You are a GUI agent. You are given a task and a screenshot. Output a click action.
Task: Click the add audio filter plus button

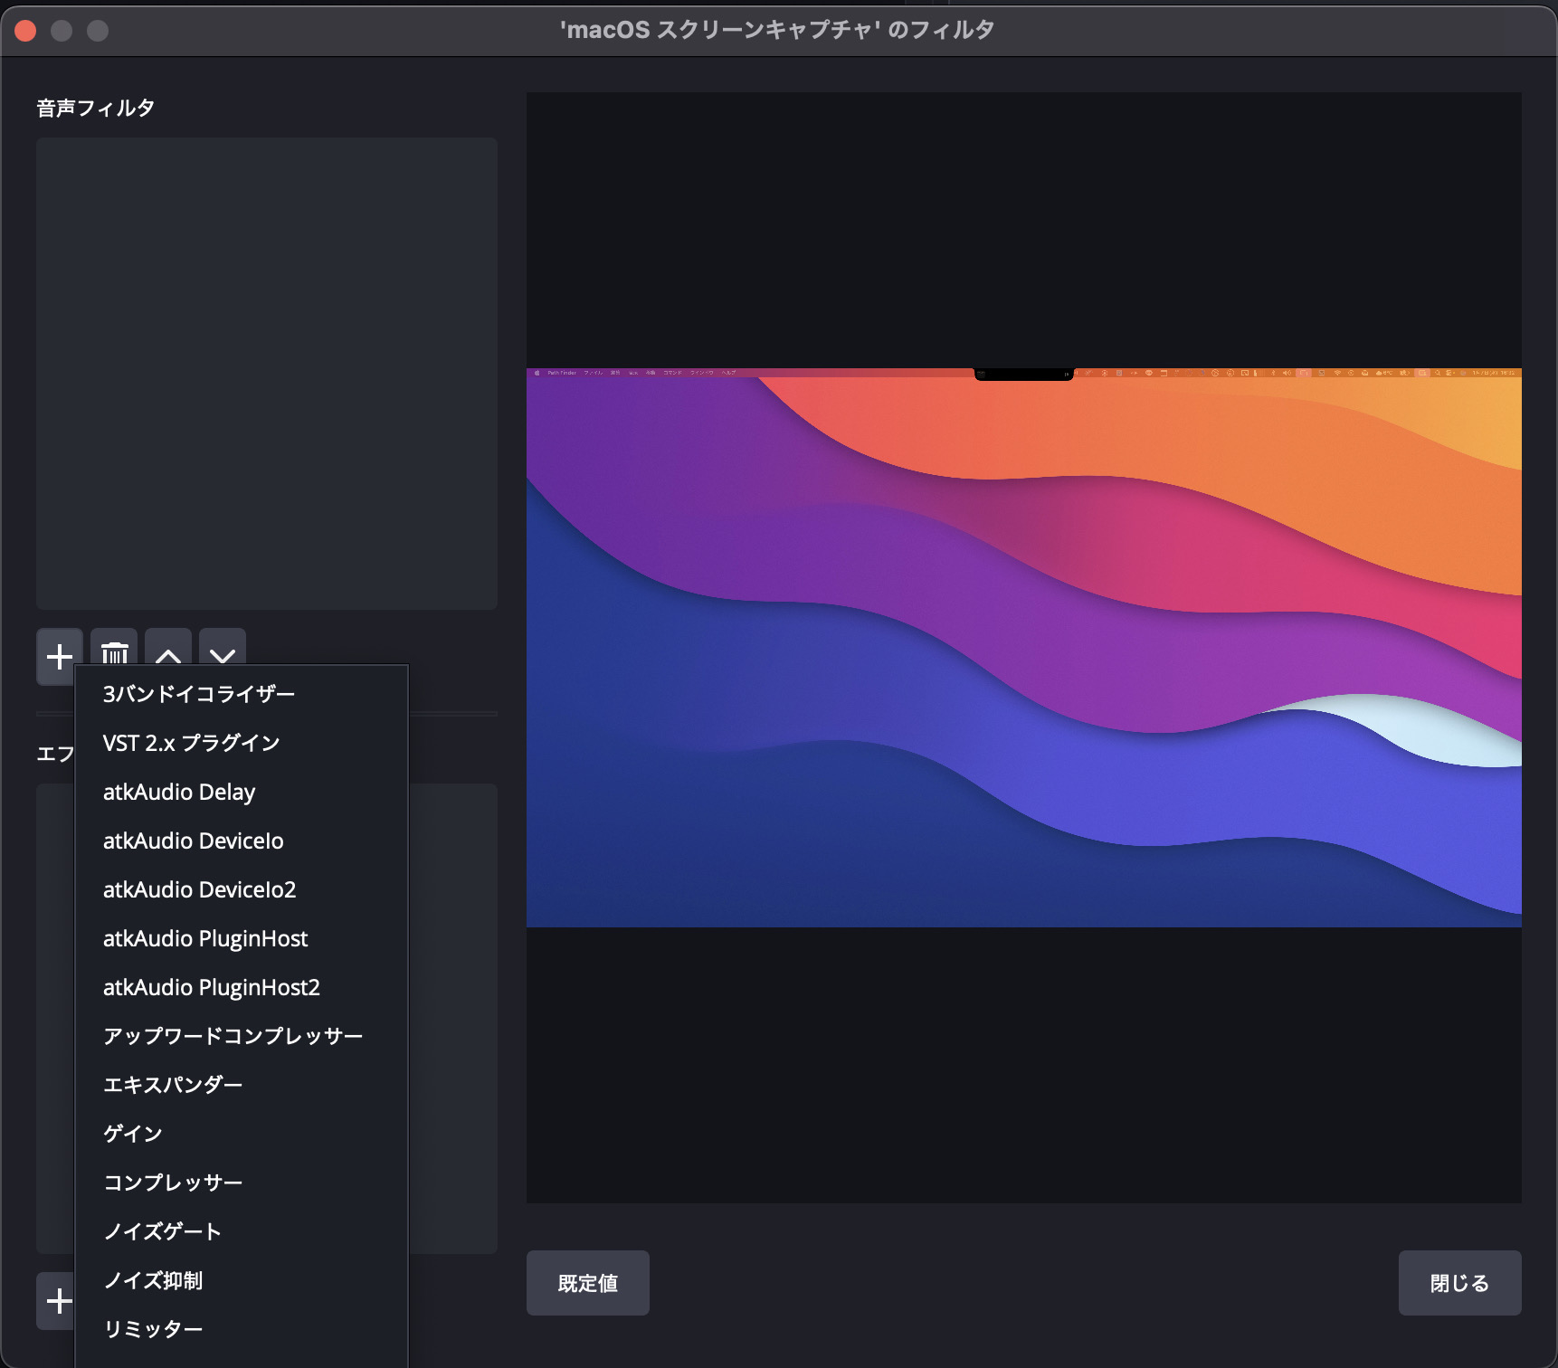coord(59,655)
